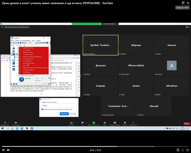Expand Participants options arrow in Zoom toolbar
Image resolution: width=191 pixels, height=153 pixels.
[77, 123]
